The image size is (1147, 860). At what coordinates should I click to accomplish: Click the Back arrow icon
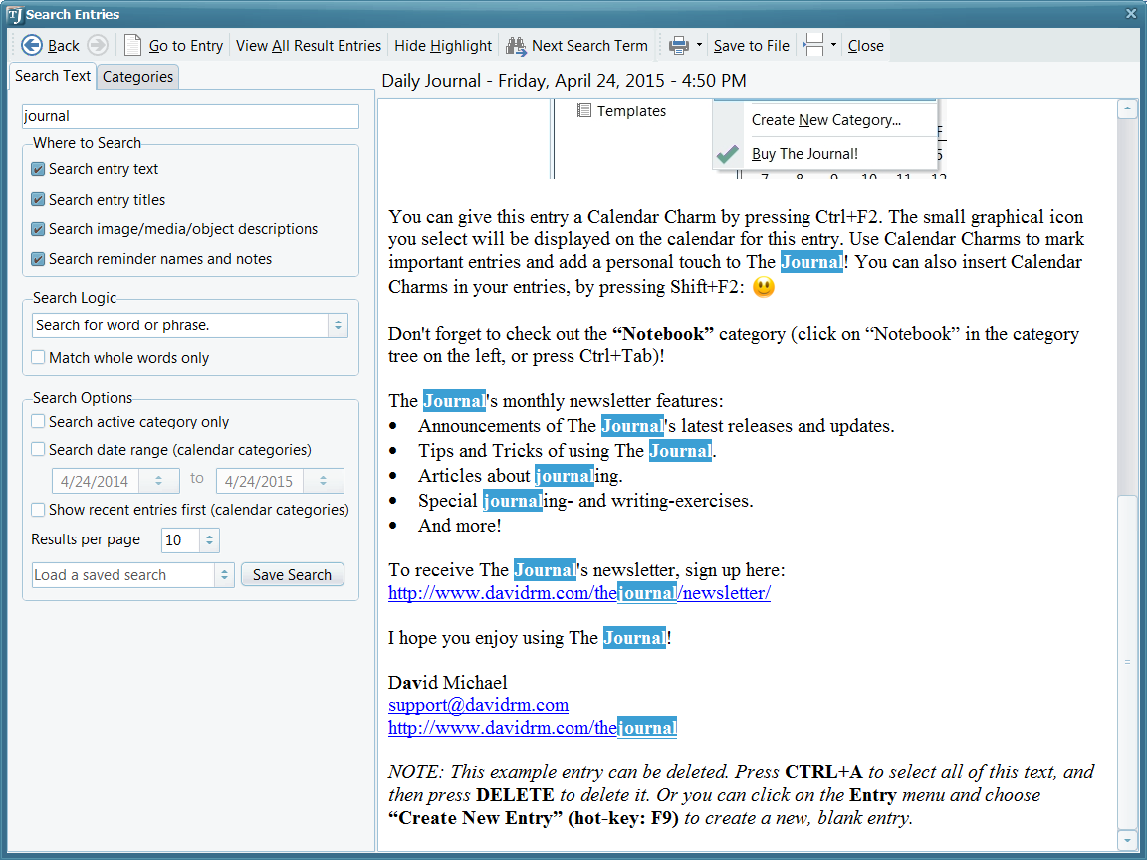32,45
